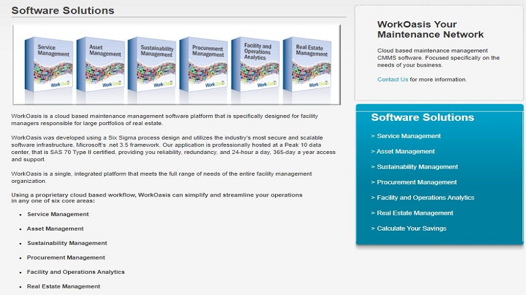Open Service Management in the blue sidebar
Image resolution: width=526 pixels, height=295 pixels.
coord(408,136)
